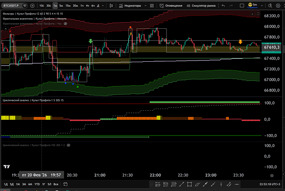Toggle eye icon next to BTCUSDT.P symbol

(26, 6)
